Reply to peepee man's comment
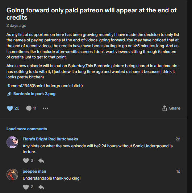This screenshot has width=192, height=193. click(41, 187)
